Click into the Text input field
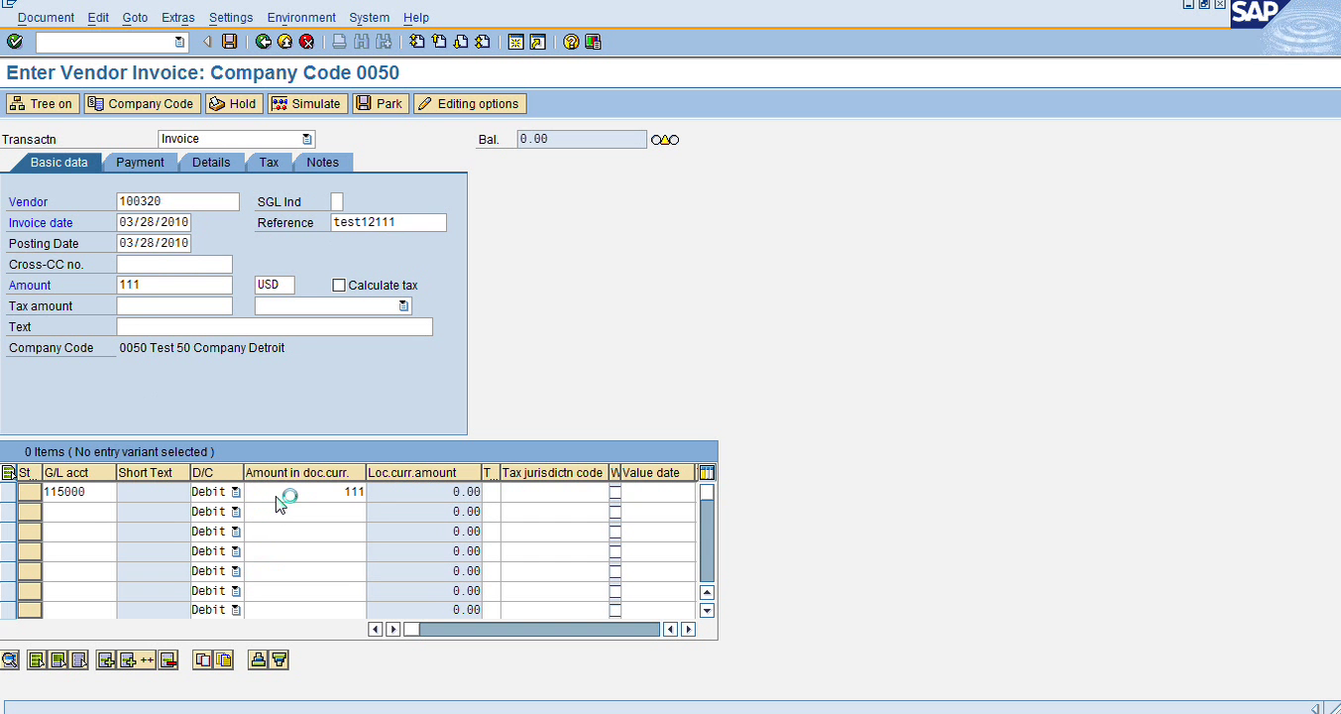The width and height of the screenshot is (1341, 714). tap(275, 327)
